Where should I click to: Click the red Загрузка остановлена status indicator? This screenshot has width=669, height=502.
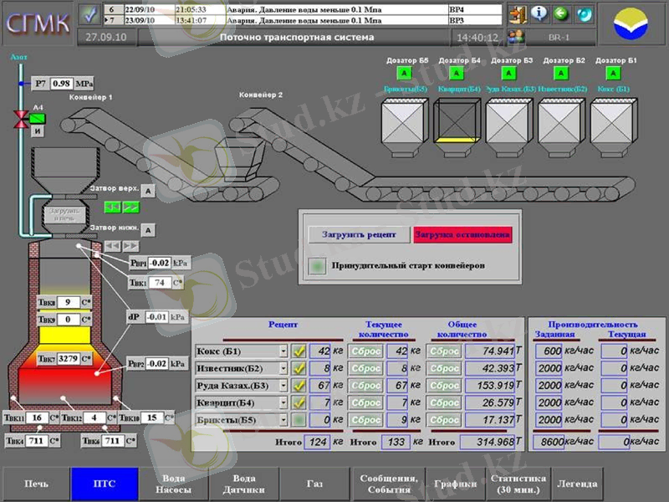[x=462, y=234]
